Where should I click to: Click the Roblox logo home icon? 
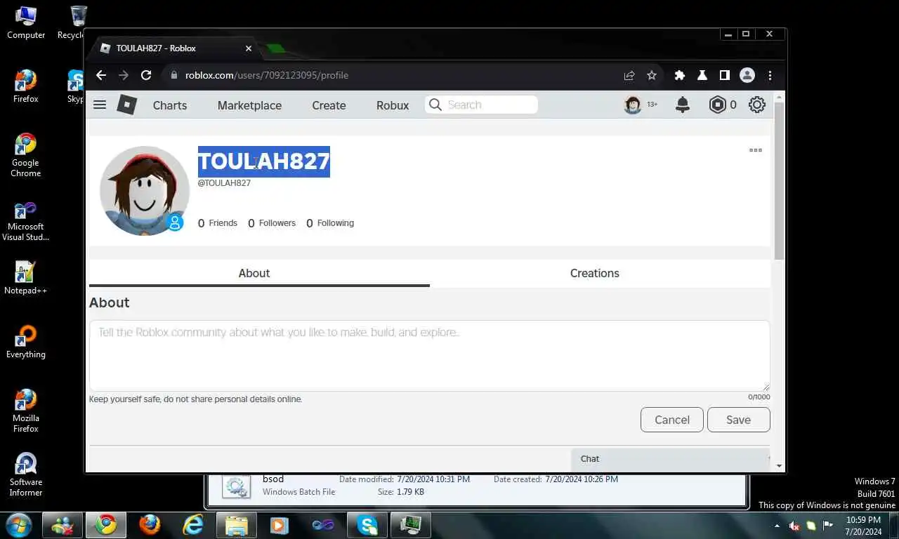(x=126, y=105)
